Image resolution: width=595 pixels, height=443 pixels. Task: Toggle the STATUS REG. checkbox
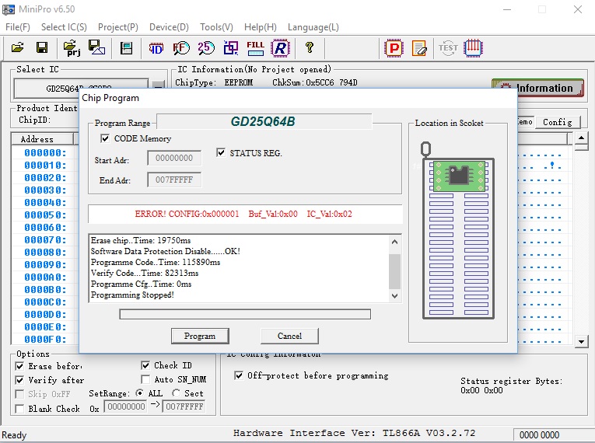pyautogui.click(x=221, y=152)
